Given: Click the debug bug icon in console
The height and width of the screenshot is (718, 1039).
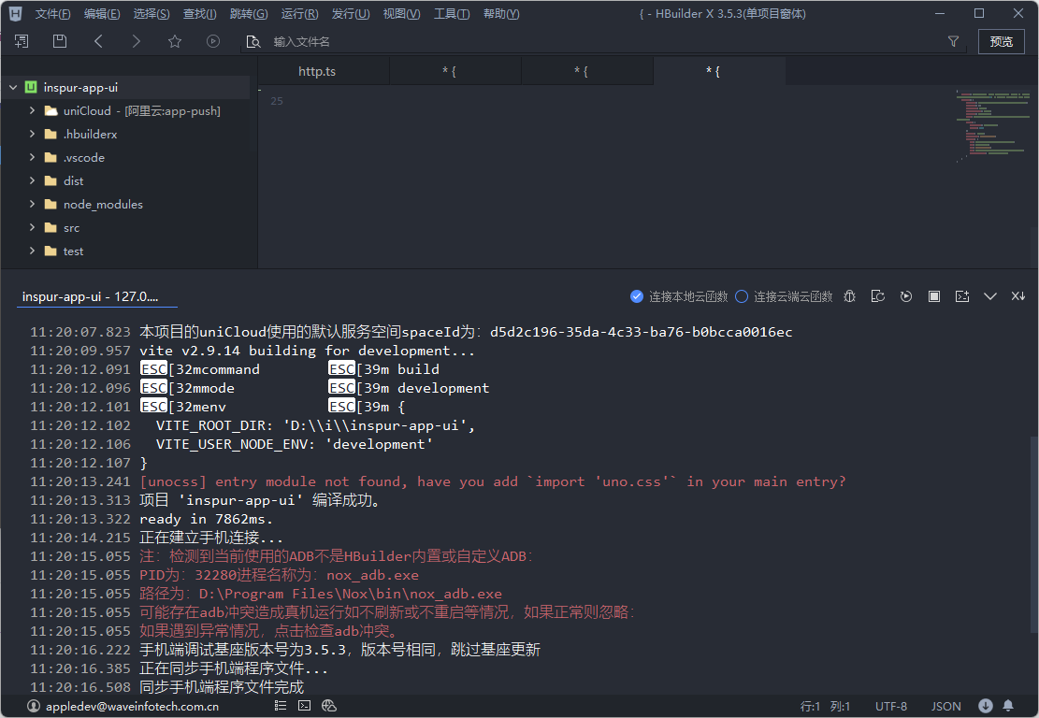Looking at the screenshot, I should pos(849,296).
